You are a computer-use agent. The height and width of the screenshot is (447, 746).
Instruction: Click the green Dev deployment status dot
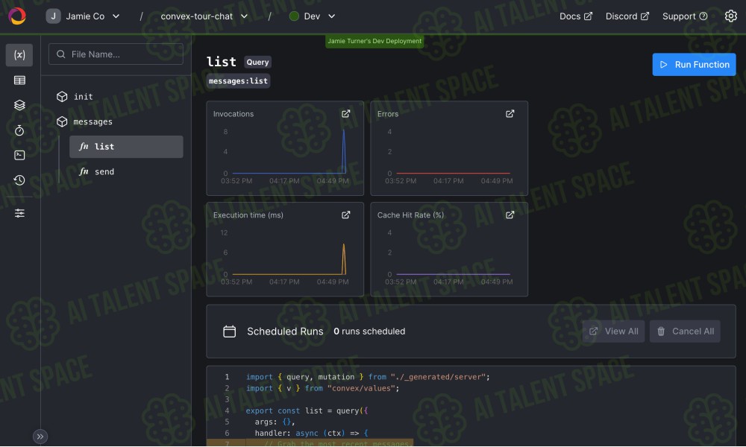(x=294, y=16)
